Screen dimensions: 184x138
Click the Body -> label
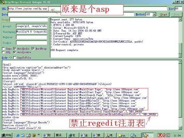7,58
